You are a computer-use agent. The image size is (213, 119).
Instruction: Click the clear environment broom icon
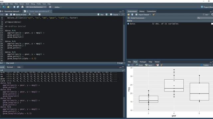[154, 15]
